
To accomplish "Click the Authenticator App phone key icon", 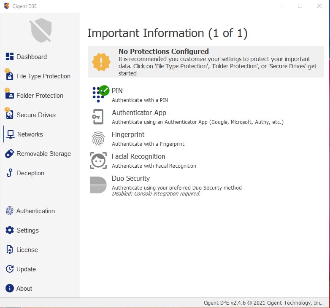I will coord(98,117).
